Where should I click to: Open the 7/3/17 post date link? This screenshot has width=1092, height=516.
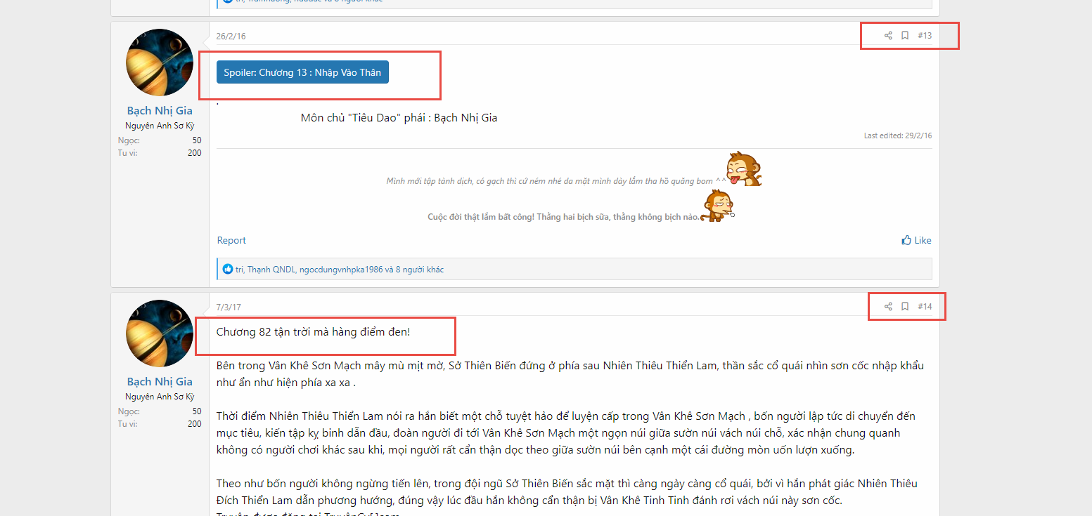pyautogui.click(x=229, y=307)
